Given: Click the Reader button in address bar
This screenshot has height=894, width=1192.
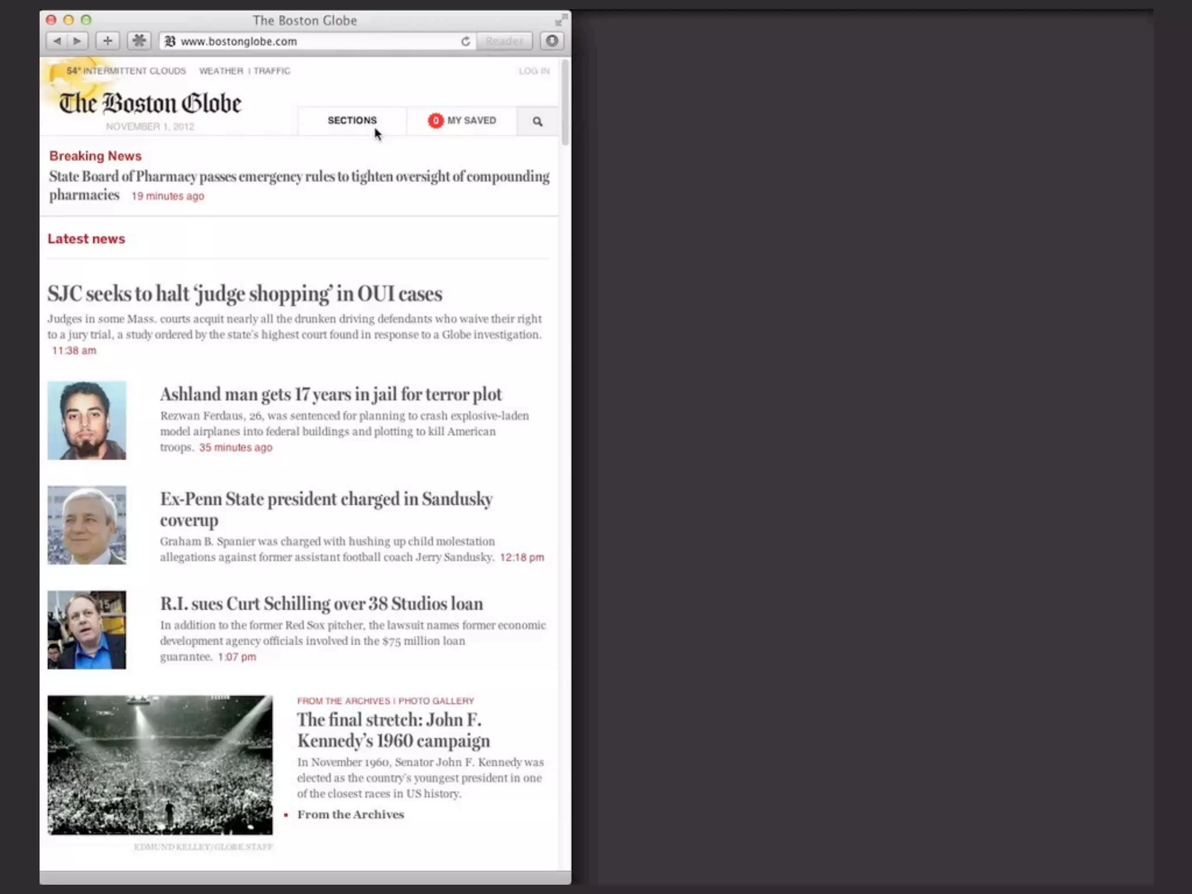Looking at the screenshot, I should coord(504,41).
